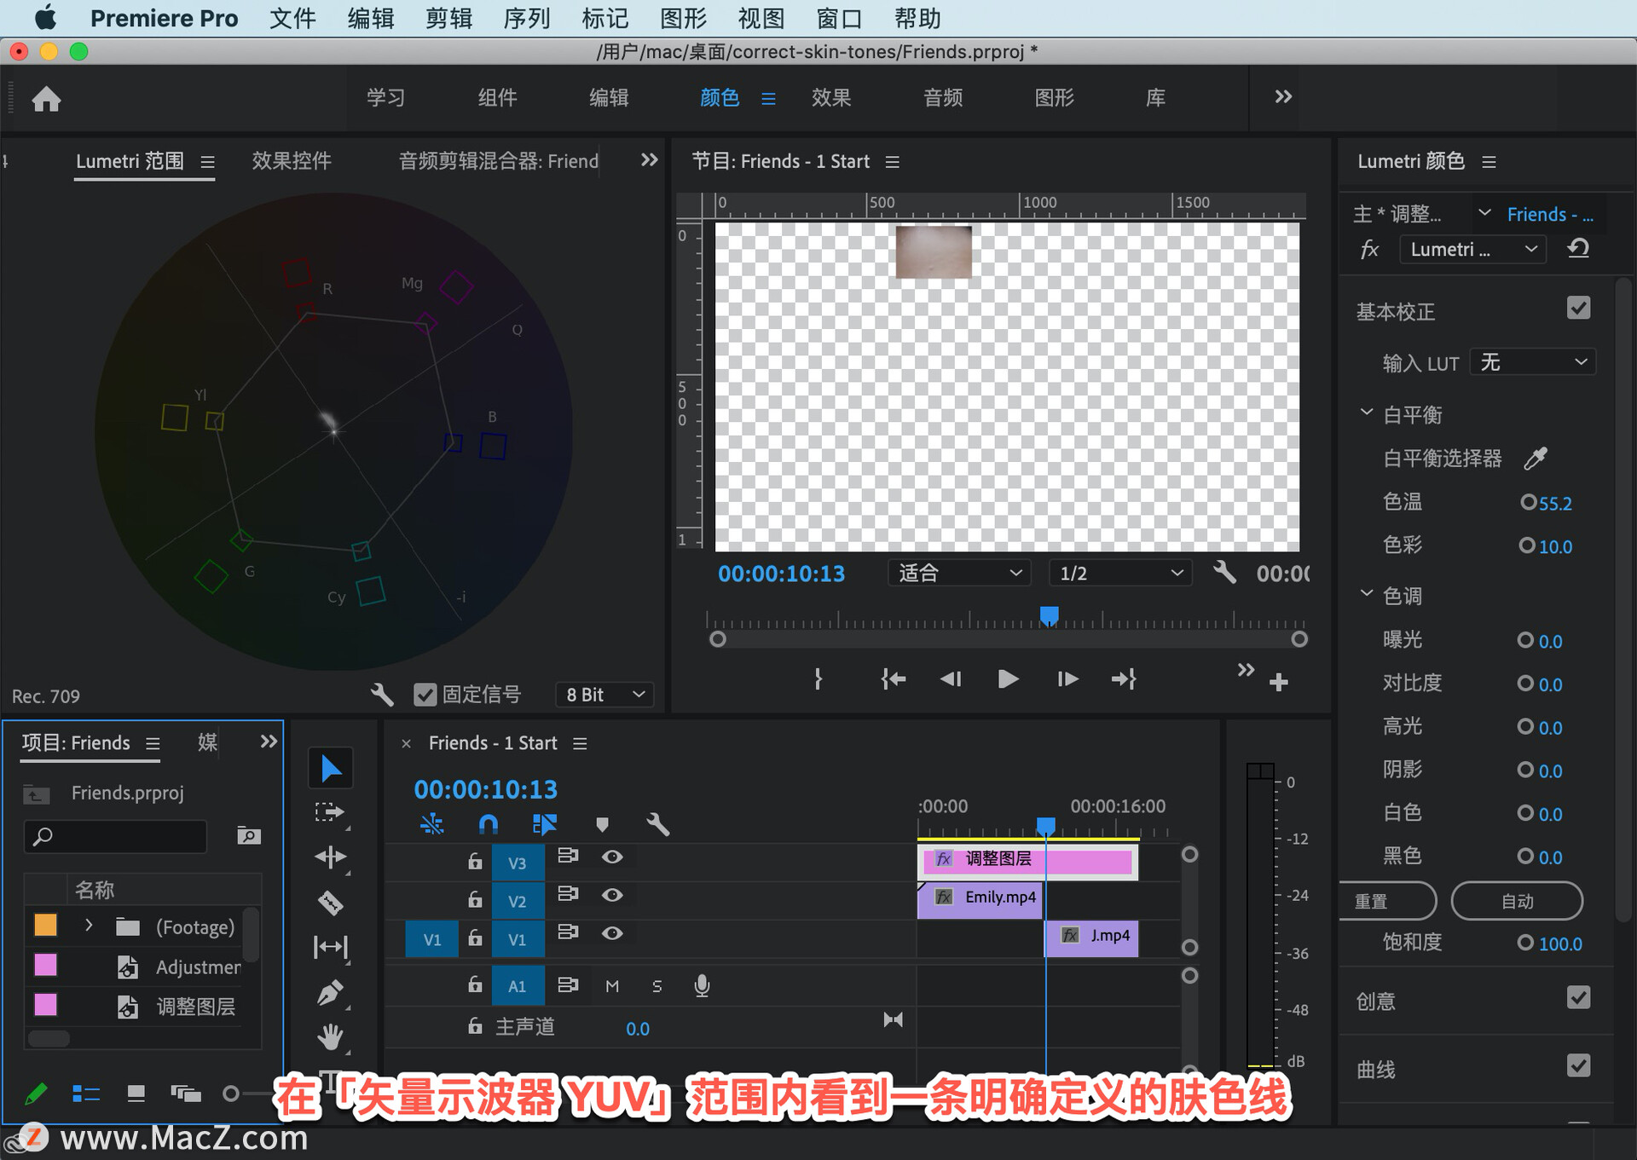1637x1160 pixels.
Task: Uncheck the 固定信号 checkbox
Action: click(x=425, y=695)
